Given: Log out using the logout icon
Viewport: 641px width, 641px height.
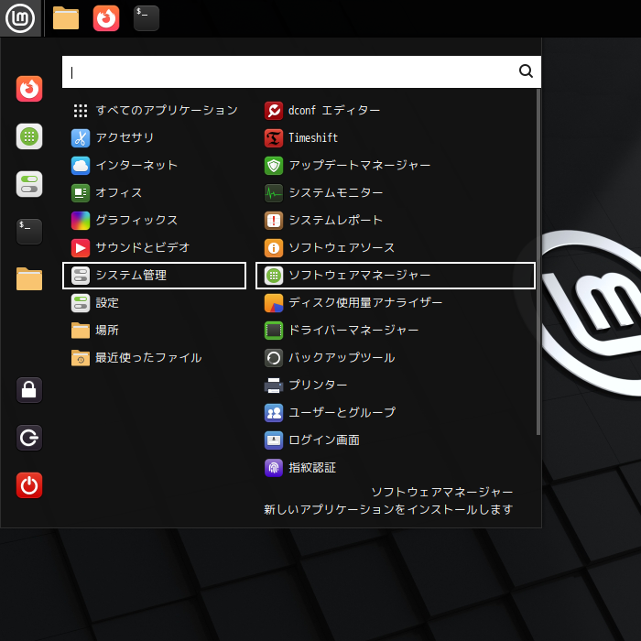Looking at the screenshot, I should click(x=29, y=438).
